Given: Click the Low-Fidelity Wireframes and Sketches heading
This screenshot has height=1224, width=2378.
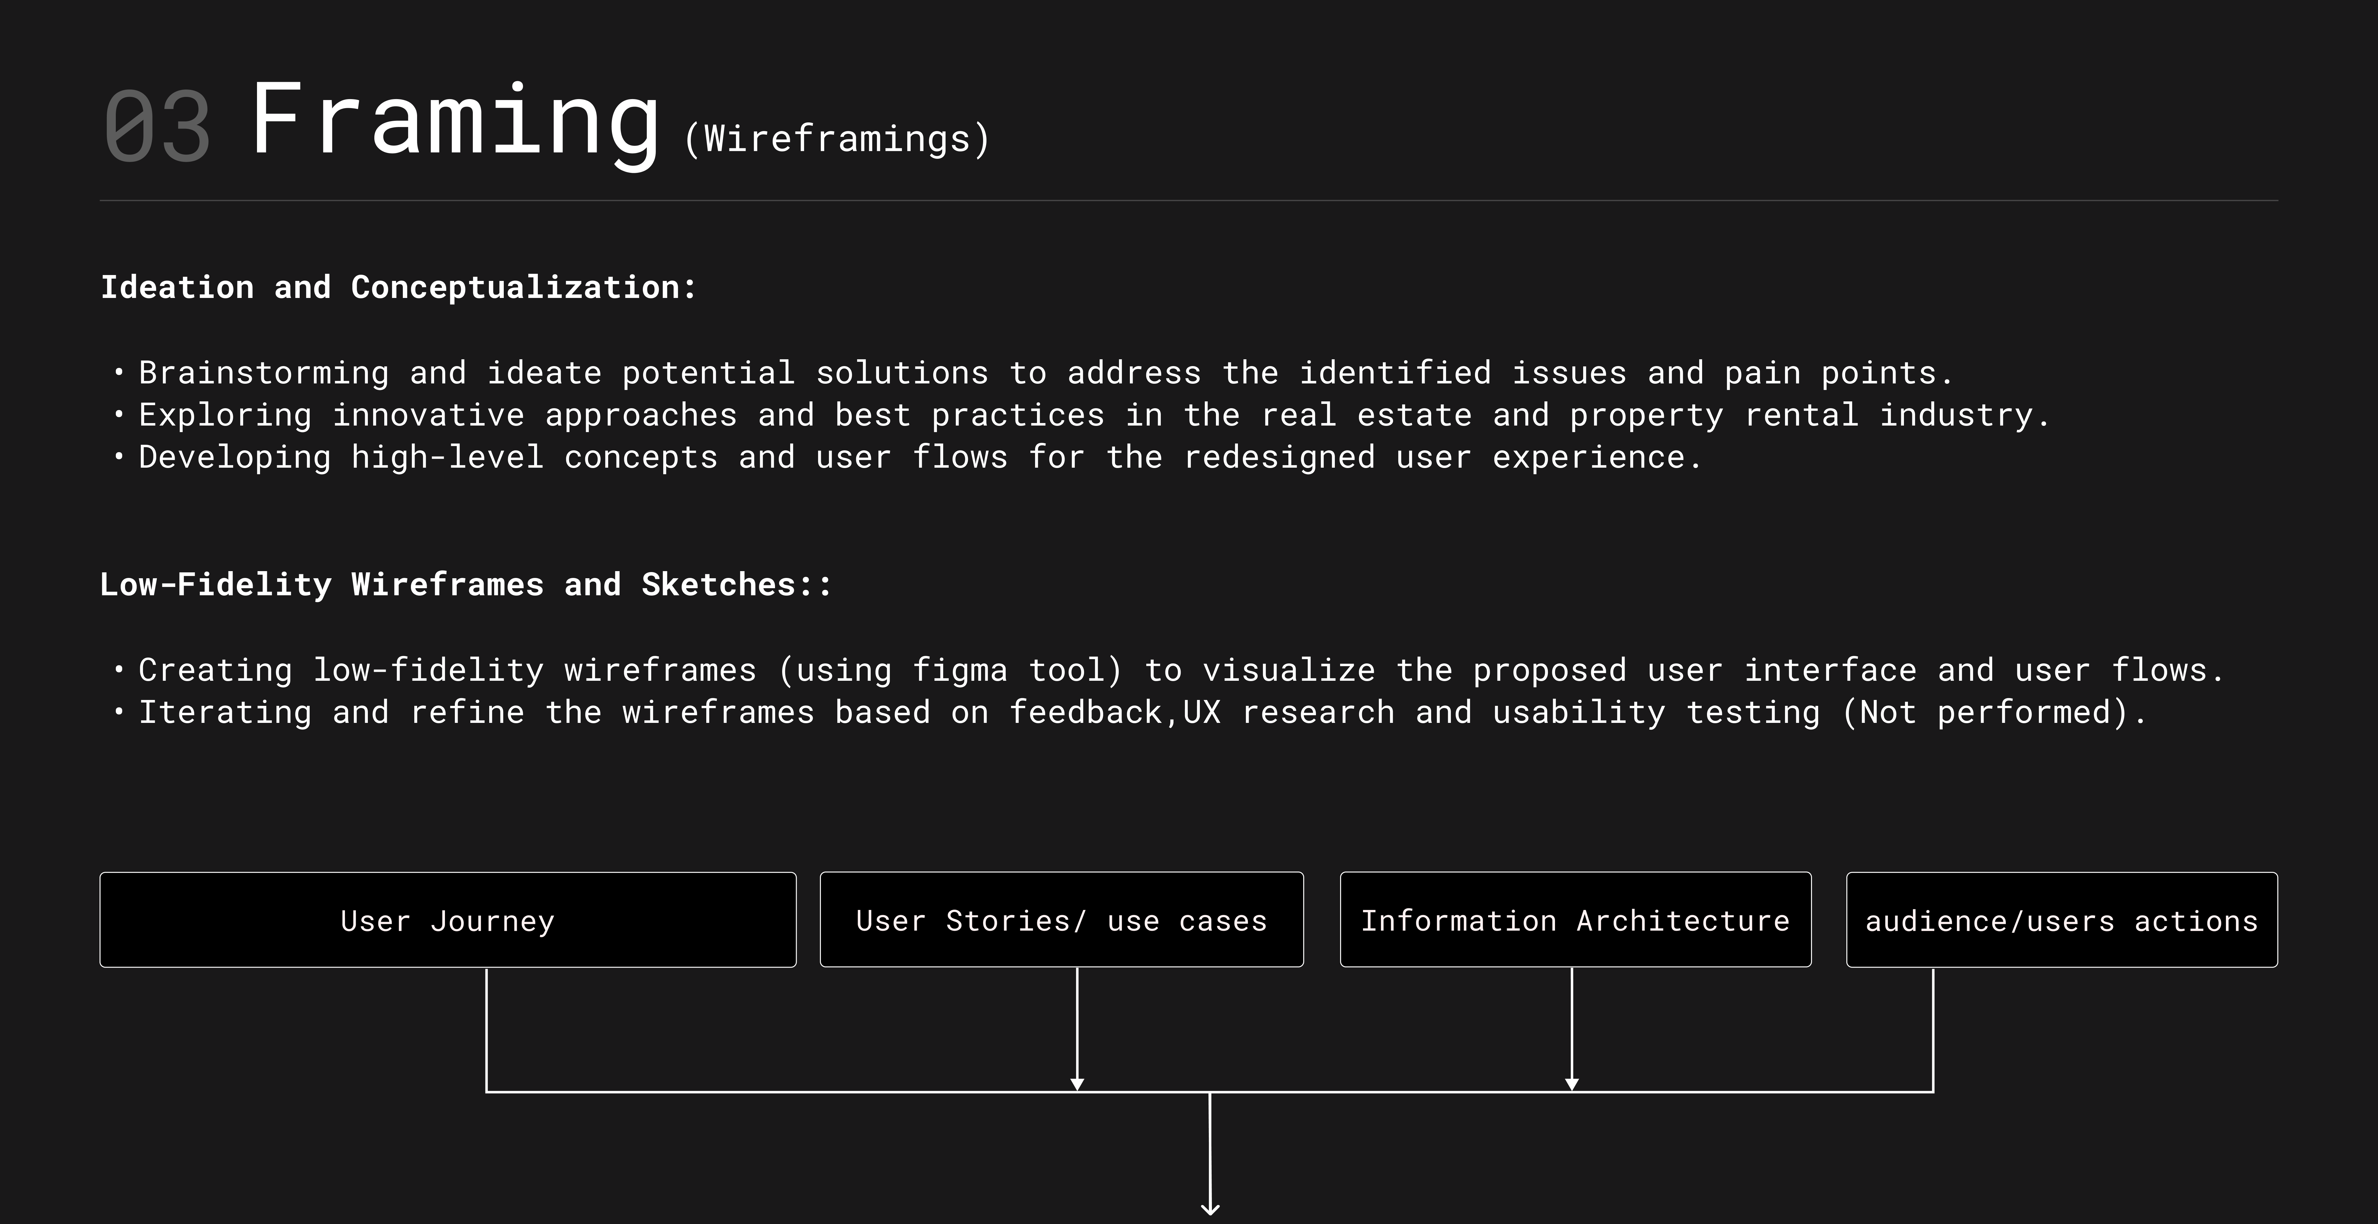Looking at the screenshot, I should [x=465, y=584].
